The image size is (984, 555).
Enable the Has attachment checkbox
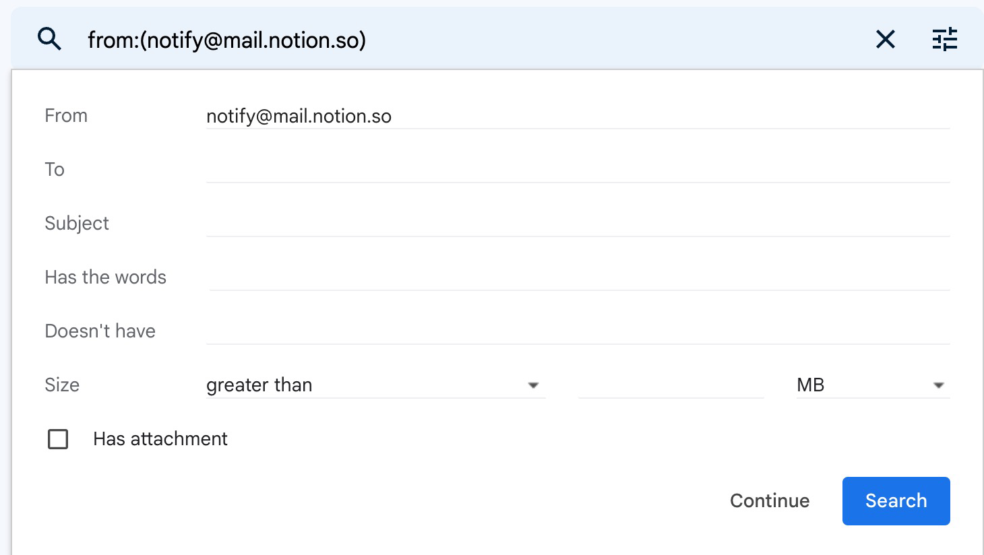(x=58, y=439)
